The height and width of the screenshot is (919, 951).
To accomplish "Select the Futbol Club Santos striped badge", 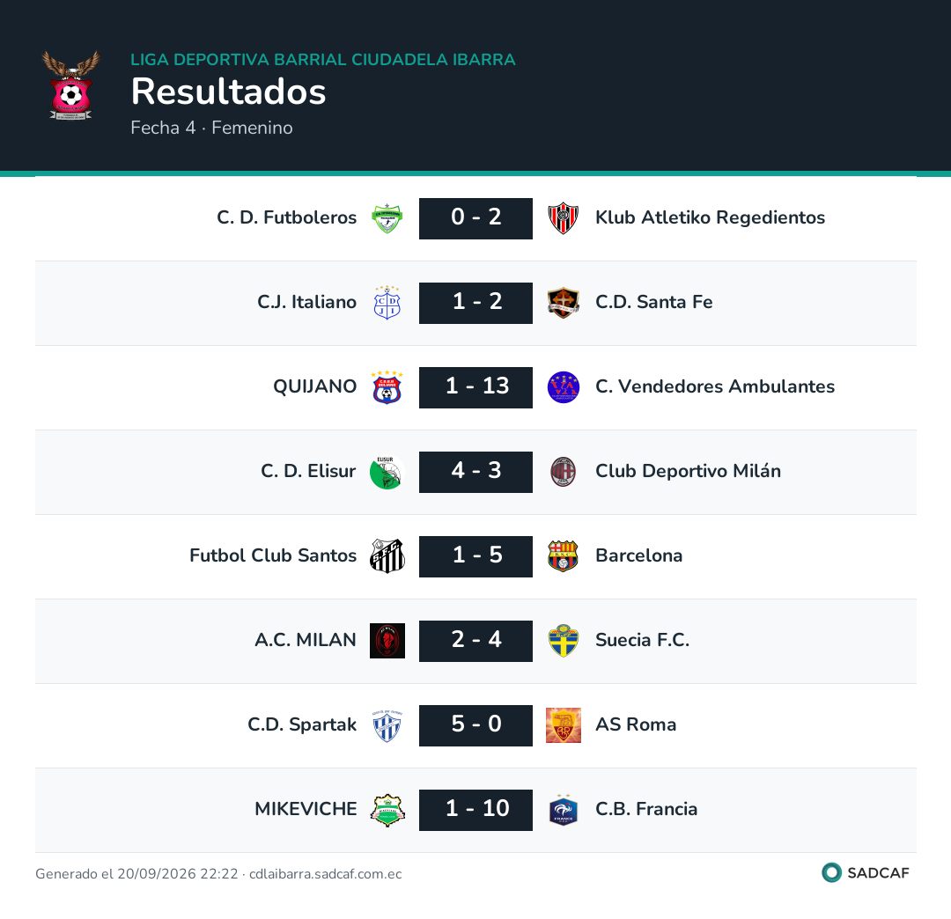I will click(x=387, y=555).
